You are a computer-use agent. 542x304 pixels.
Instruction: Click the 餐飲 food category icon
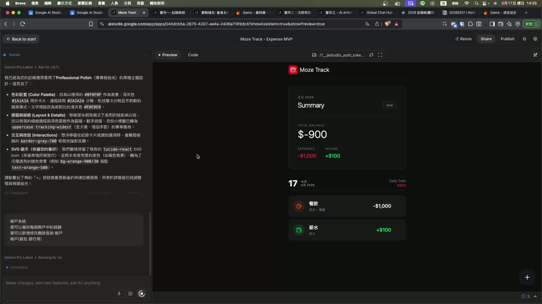299,206
